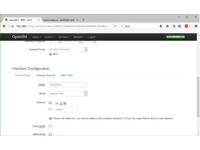Click the create network name input field

pyautogui.click(x=71, y=110)
